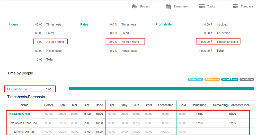
Task: Open the No Sales Order link
Action: (20, 114)
